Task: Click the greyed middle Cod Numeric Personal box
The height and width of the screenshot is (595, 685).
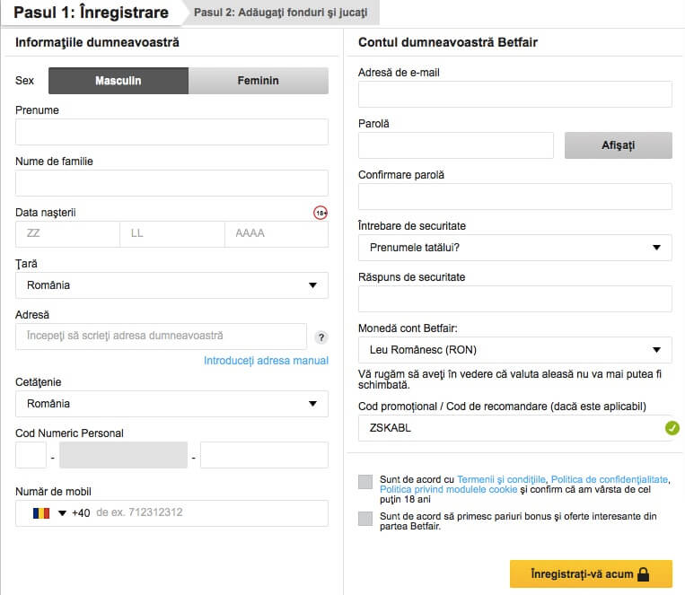Action: [123, 455]
